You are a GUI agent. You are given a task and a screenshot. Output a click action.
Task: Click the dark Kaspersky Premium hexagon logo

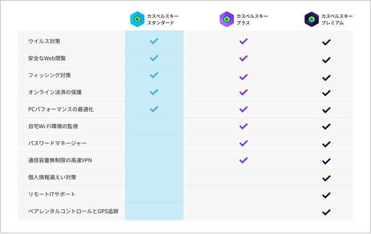312,19
